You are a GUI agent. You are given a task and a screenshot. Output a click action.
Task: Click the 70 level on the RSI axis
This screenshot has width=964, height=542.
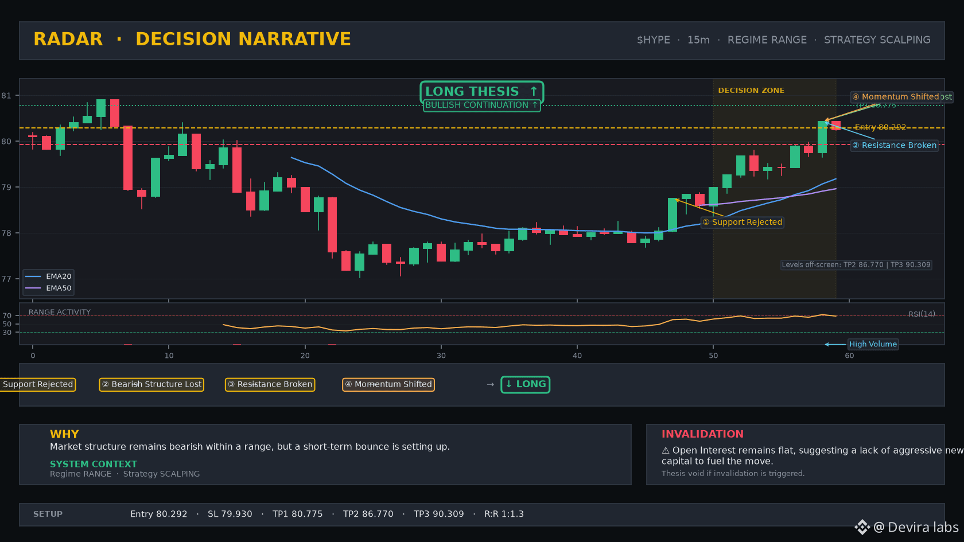(x=7, y=316)
